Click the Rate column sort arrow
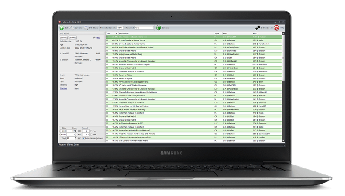Screen dimensions: 345x196 (x=116, y=34)
